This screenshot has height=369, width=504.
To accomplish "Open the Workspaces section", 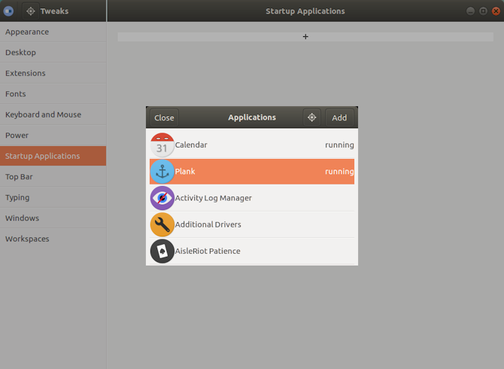I will 53,239.
